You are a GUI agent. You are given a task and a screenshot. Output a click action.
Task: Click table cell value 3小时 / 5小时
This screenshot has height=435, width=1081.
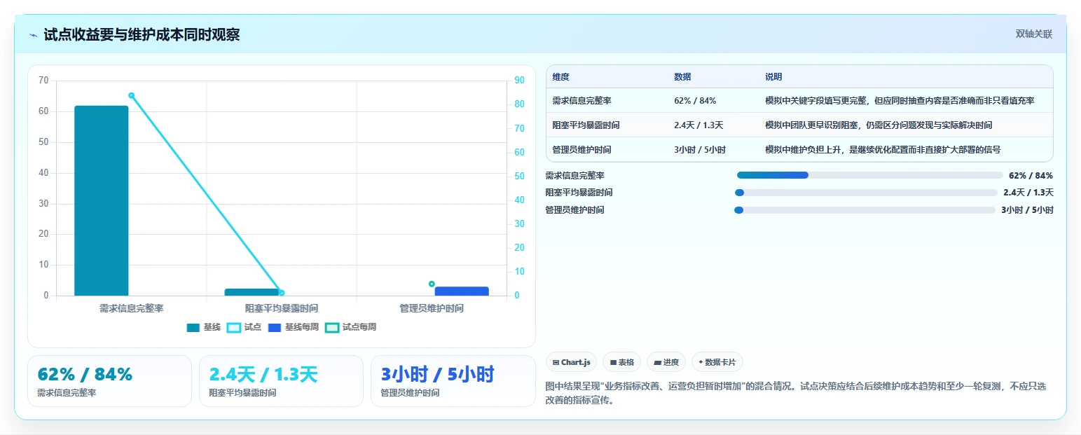tap(700, 150)
